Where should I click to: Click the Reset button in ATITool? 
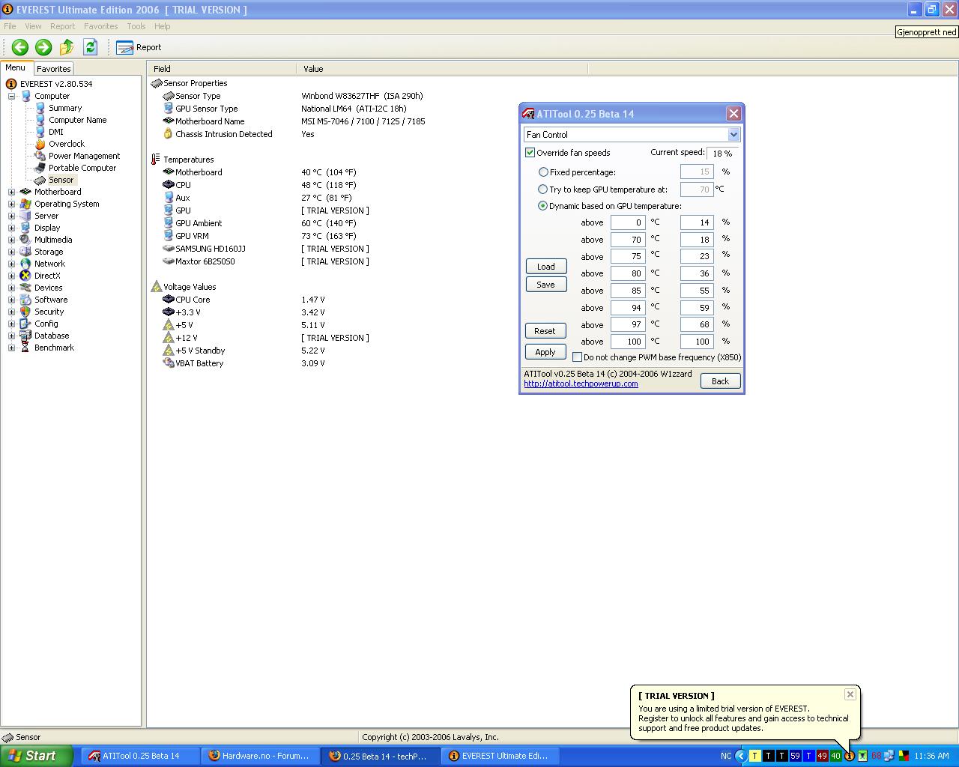(x=545, y=331)
